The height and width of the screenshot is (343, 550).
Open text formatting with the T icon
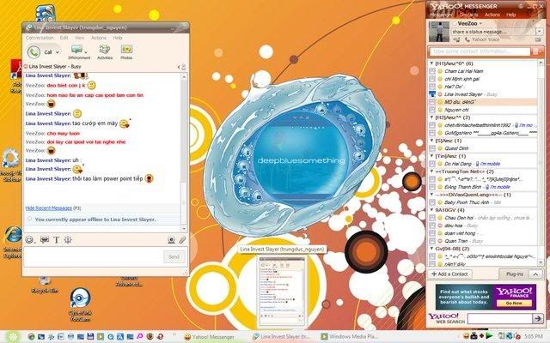[x=56, y=240]
